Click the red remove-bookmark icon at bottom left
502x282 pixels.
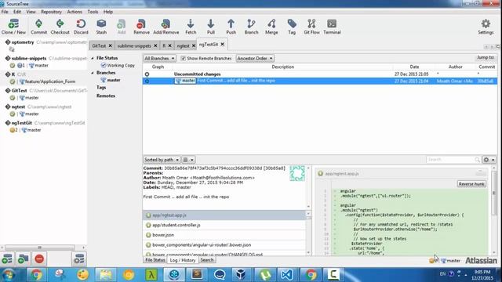click(39, 258)
